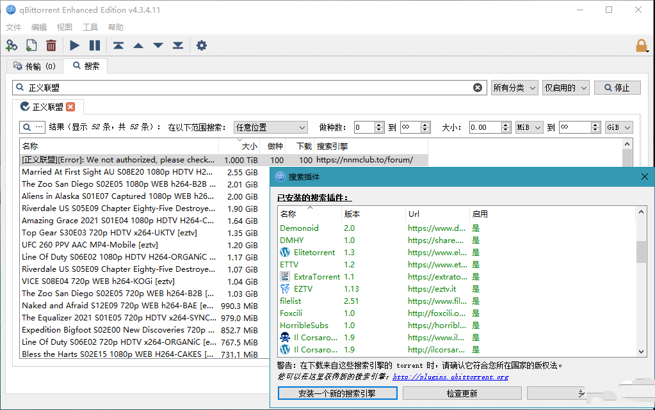Clear the search text field
The image size is (655, 410).
point(478,88)
